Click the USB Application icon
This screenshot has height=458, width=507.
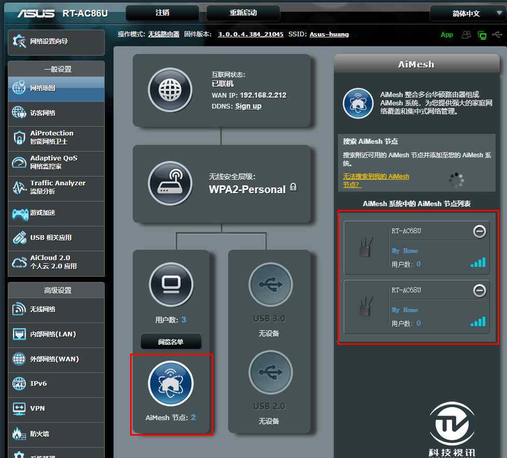tap(19, 238)
